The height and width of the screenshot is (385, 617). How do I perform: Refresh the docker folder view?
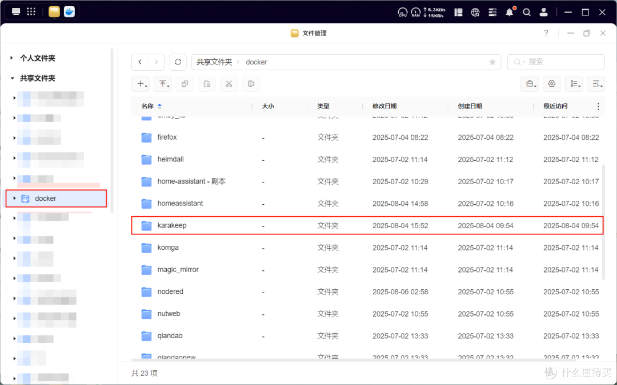178,62
